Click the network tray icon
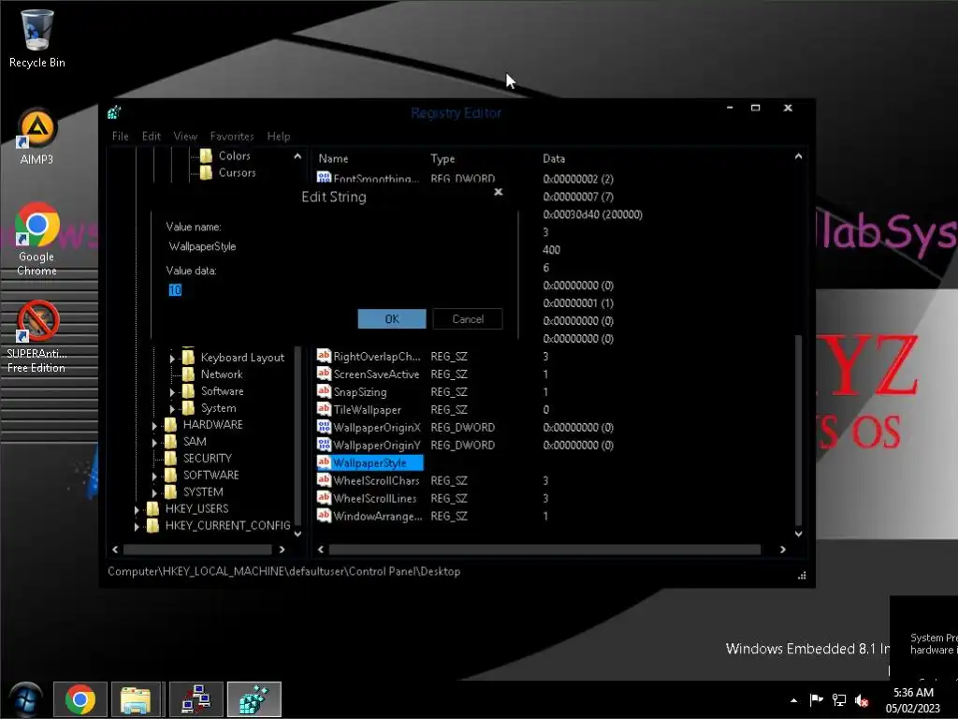Viewport: 958px width, 719px height. (839, 700)
